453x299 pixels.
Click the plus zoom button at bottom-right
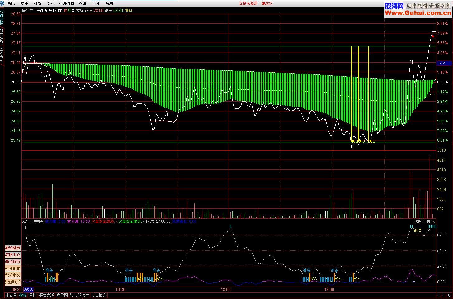(x=439, y=295)
